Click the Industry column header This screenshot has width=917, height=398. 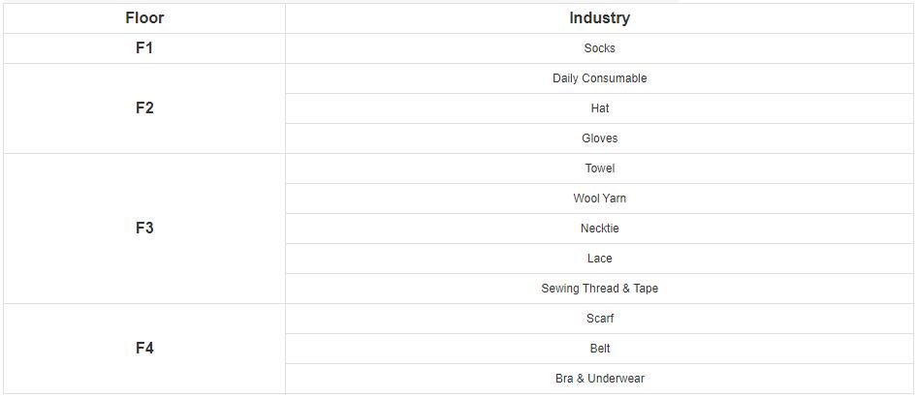(599, 18)
